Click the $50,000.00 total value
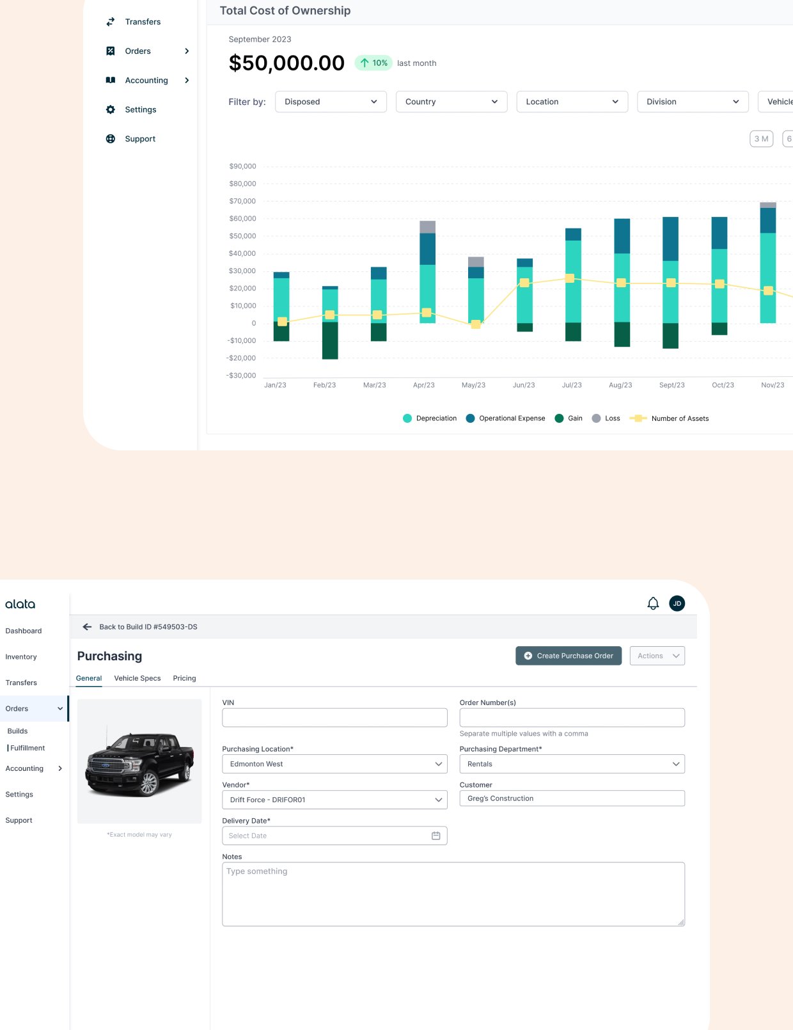The image size is (793, 1030). (x=287, y=63)
